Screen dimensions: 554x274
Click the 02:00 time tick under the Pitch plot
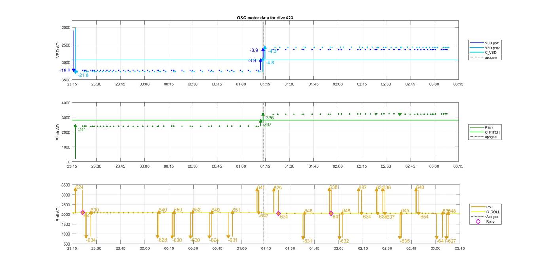(338, 166)
